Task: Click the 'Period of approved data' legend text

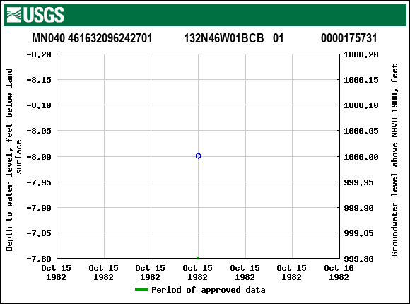Action: click(x=209, y=290)
